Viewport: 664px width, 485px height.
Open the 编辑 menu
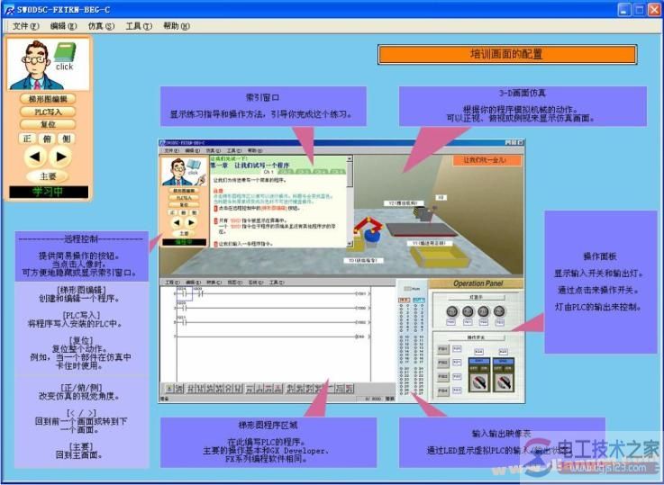64,26
